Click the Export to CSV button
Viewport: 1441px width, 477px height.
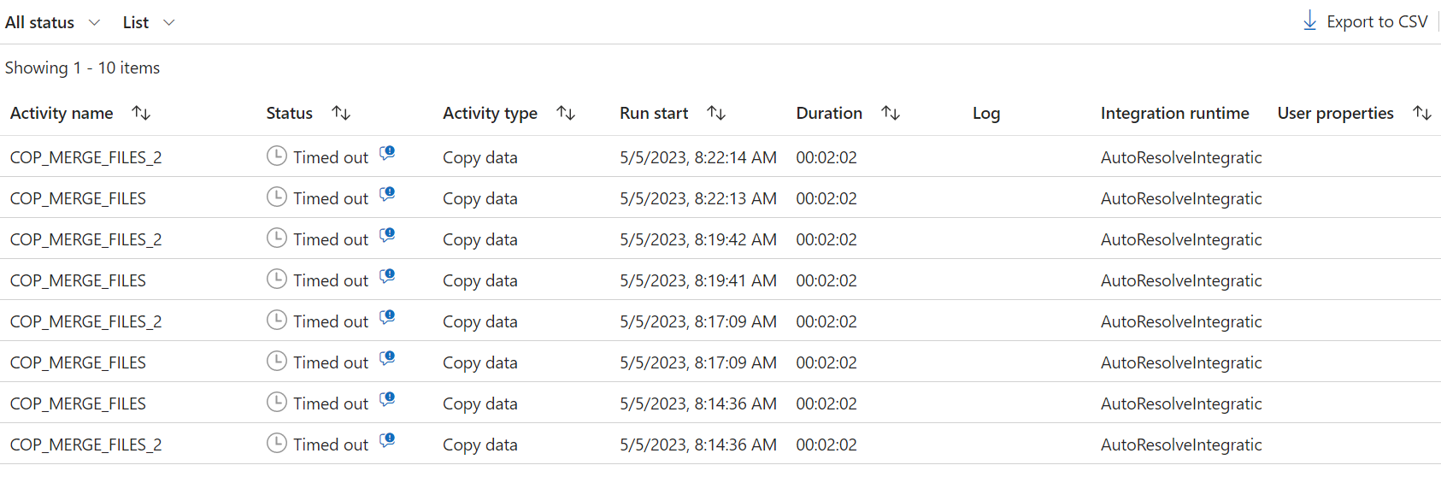(x=1376, y=21)
